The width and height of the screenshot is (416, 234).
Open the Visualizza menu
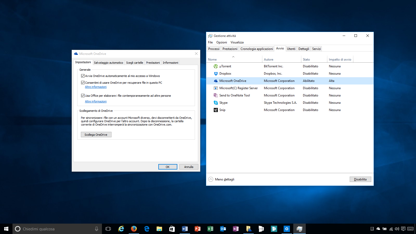237,42
